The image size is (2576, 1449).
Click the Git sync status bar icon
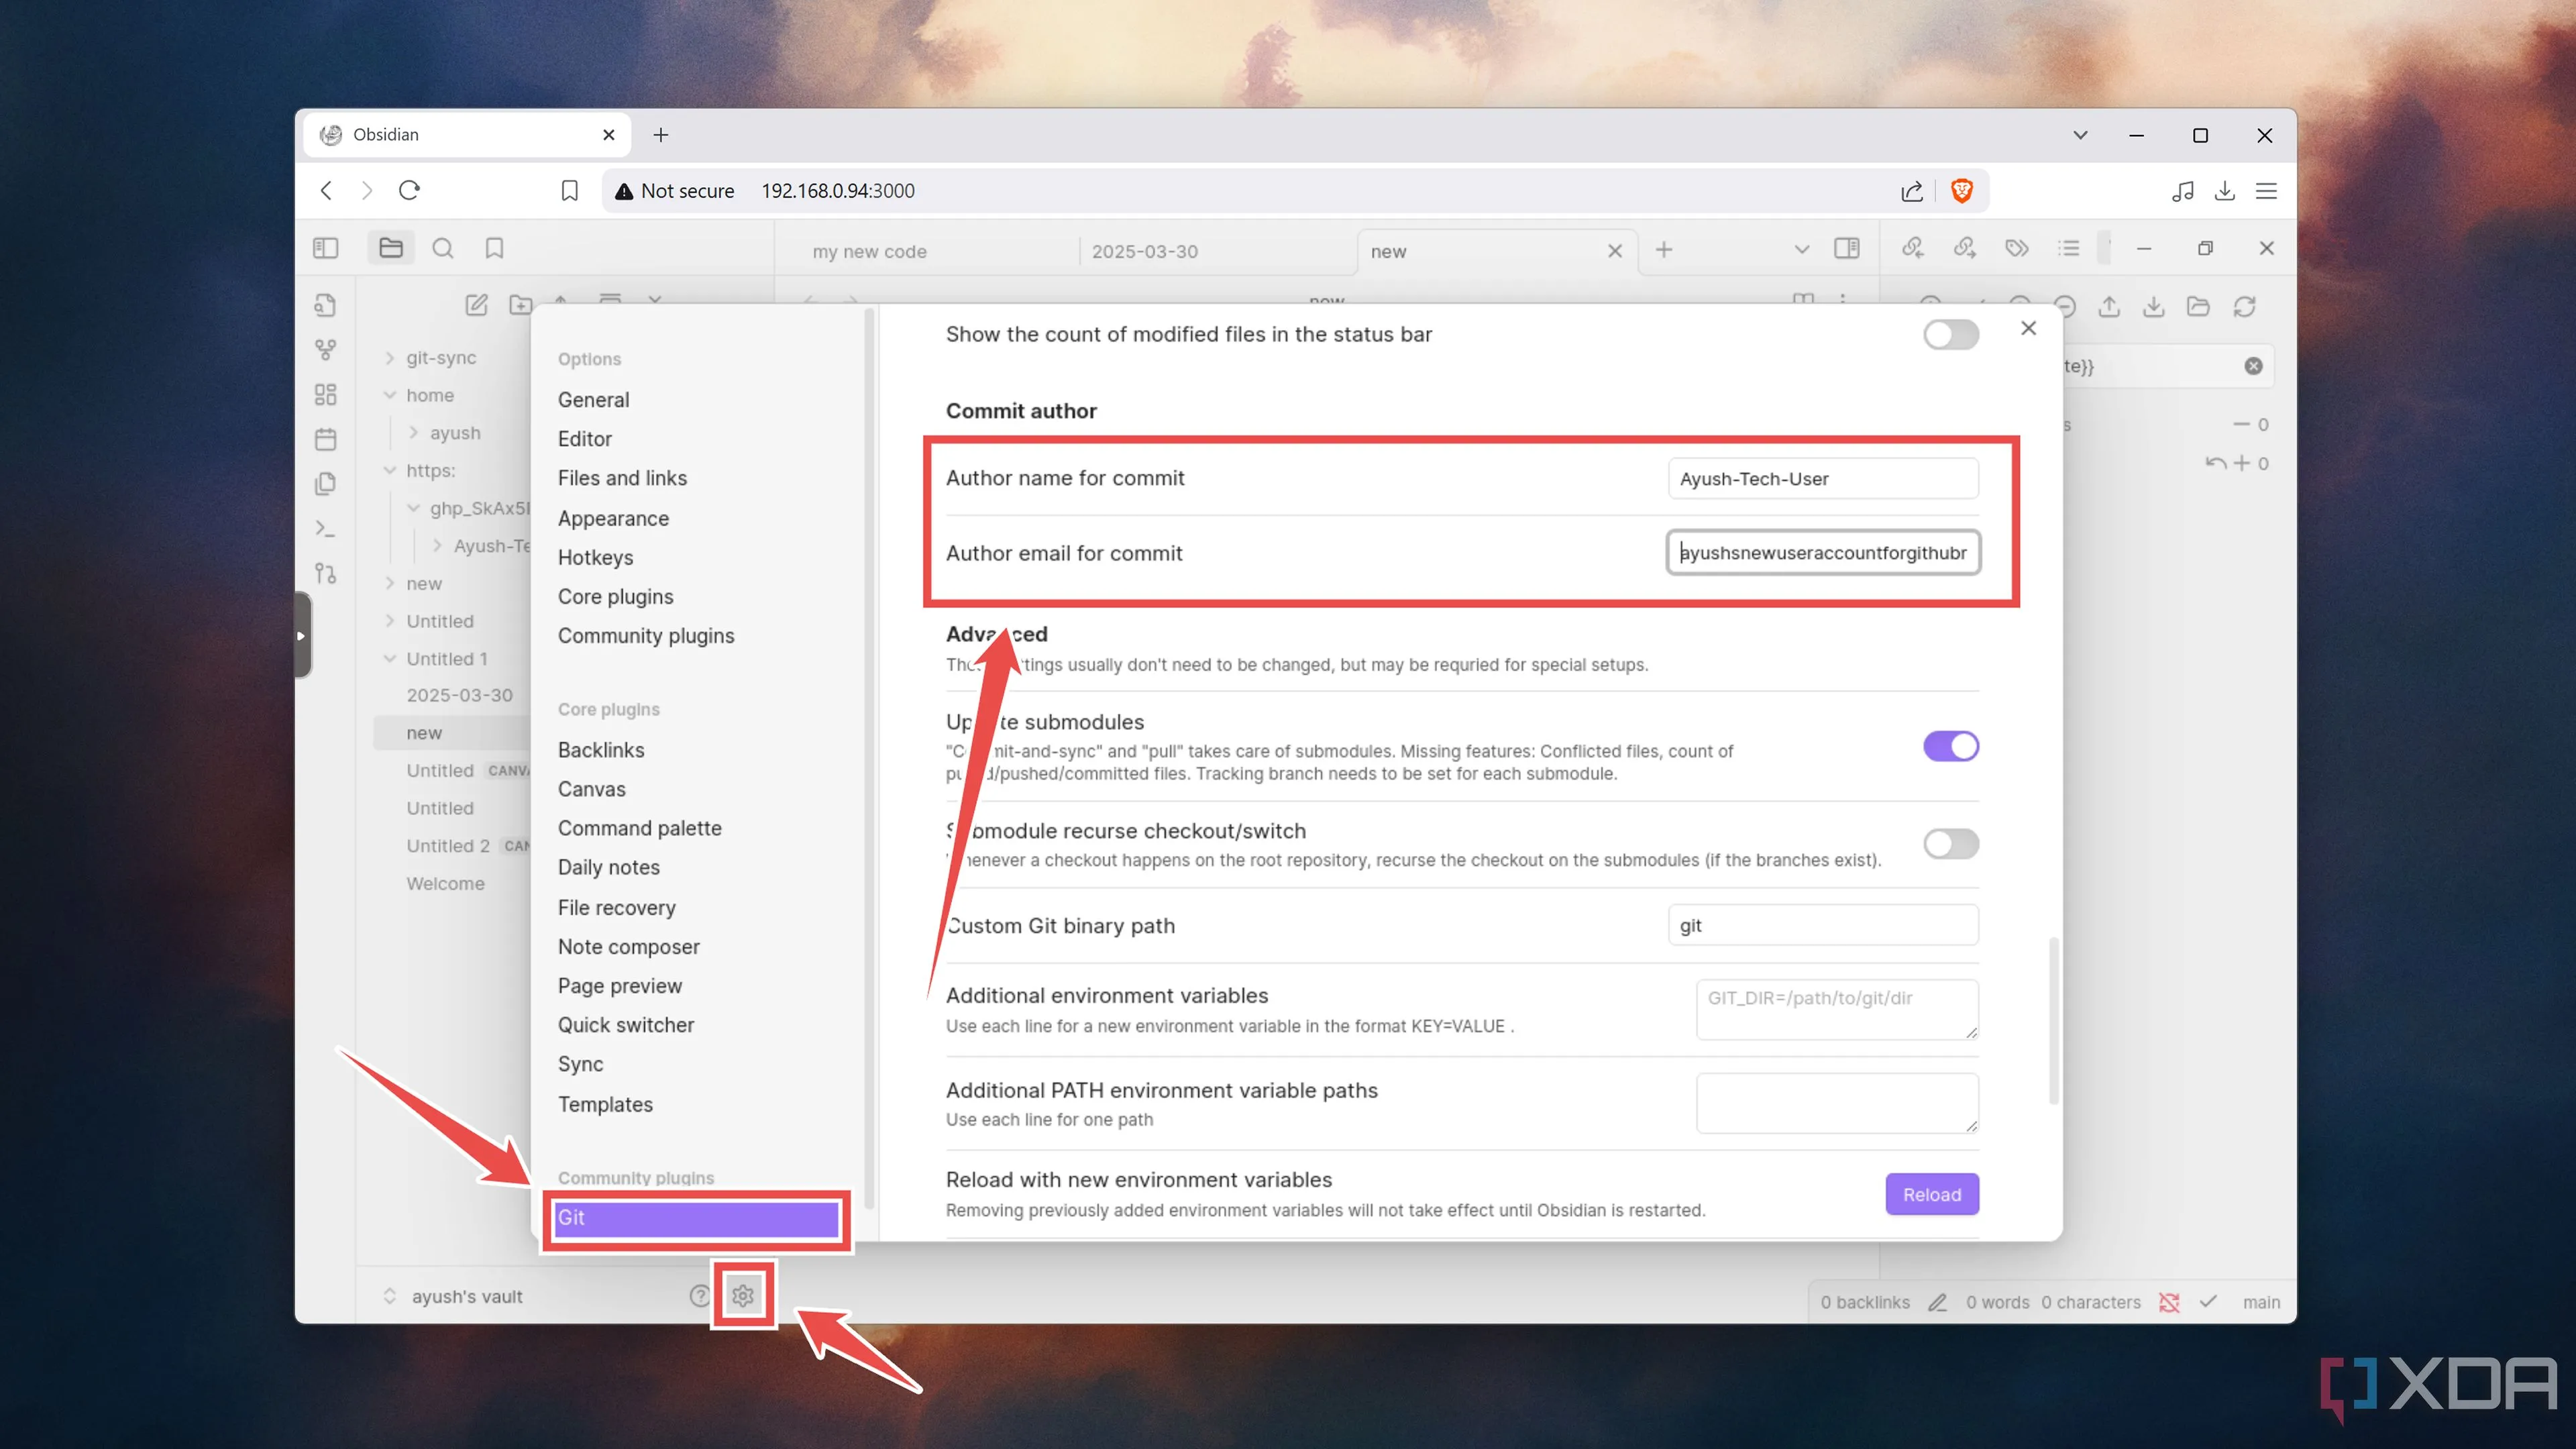(x=2169, y=1302)
